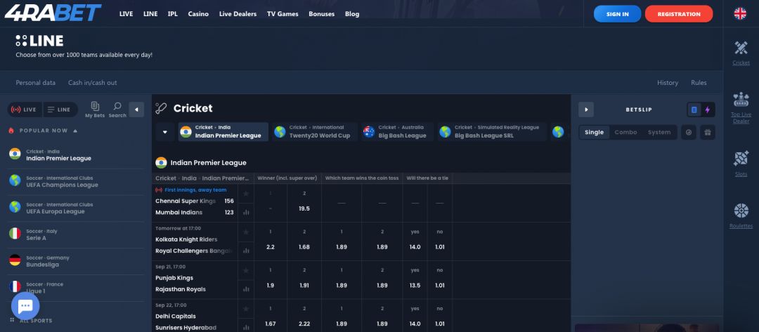
Task: Click the betslip gift bonus icon
Action: coord(708,132)
